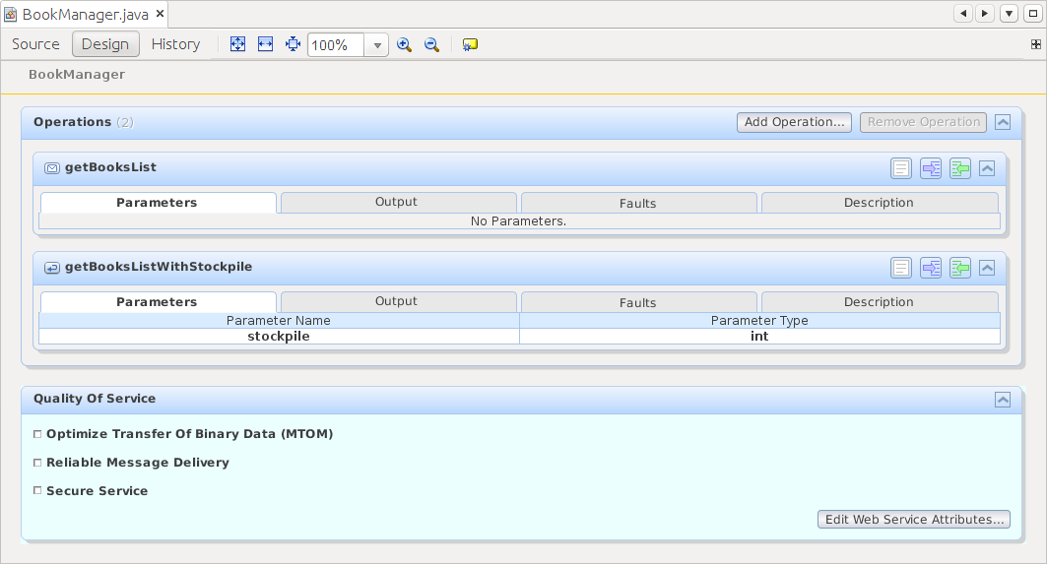
Task: Click the Parameter Name column header
Action: [279, 320]
